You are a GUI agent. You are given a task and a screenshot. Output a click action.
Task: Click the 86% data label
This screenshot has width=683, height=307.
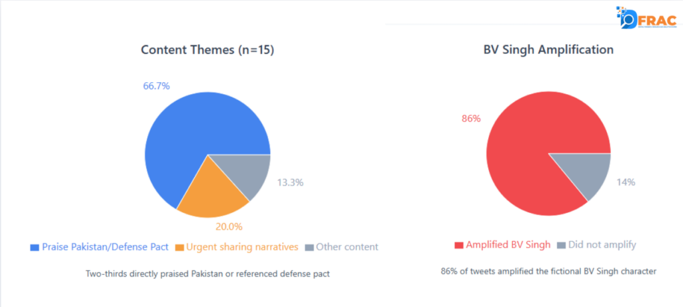(471, 119)
